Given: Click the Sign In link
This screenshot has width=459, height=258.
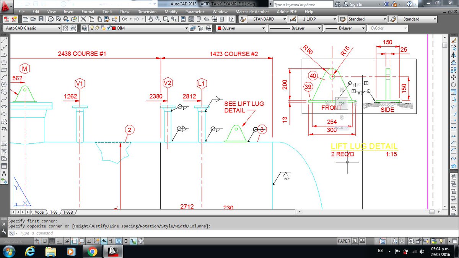Looking at the screenshot, I should [x=356, y=4].
